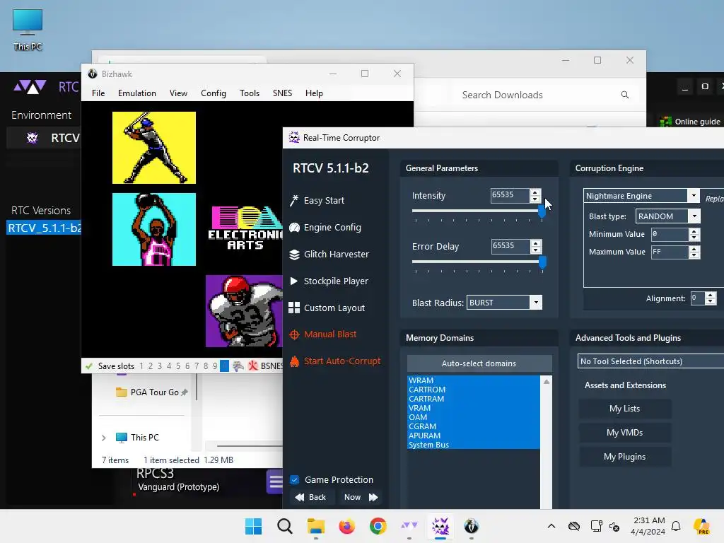Click the Error Delay slider handle
724x543 pixels.
coord(542,262)
